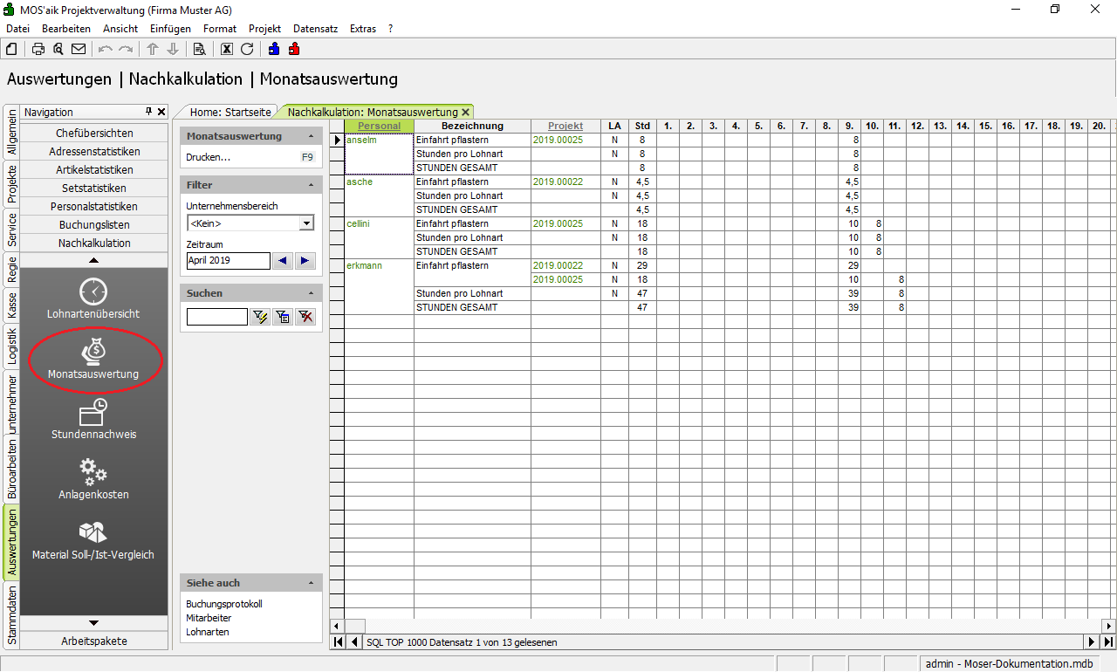Screen dimensions: 1117x672
Task: Switch to the Home: Startseite tab
Action: 230,112
